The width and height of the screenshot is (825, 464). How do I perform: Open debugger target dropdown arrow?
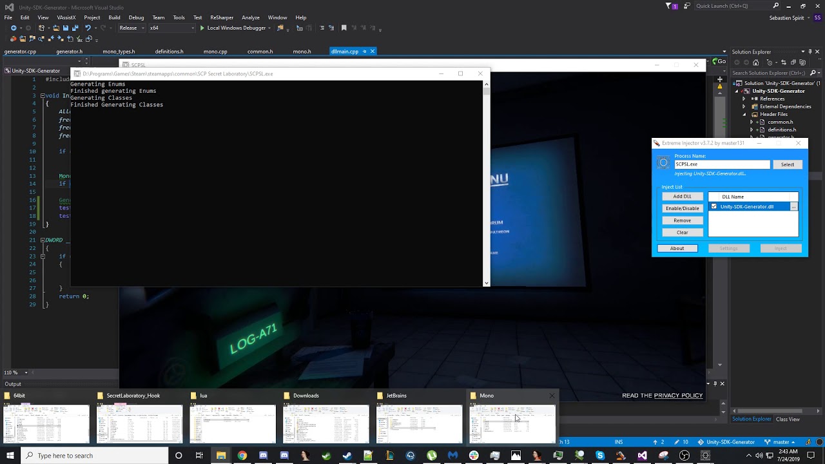(269, 28)
